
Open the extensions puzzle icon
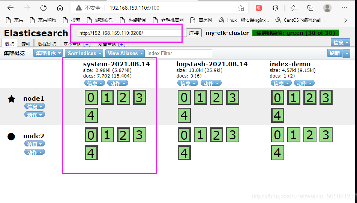tap(275, 8)
